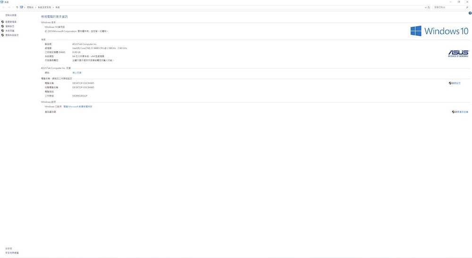Select the Windows 10 家用版 edition text
This screenshot has width=472, height=258.
(x=55, y=27)
